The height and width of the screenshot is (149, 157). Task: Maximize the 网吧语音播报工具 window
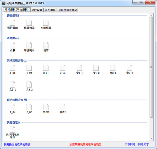(142, 3)
